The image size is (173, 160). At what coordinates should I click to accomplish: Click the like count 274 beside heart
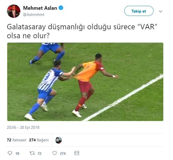63,153
